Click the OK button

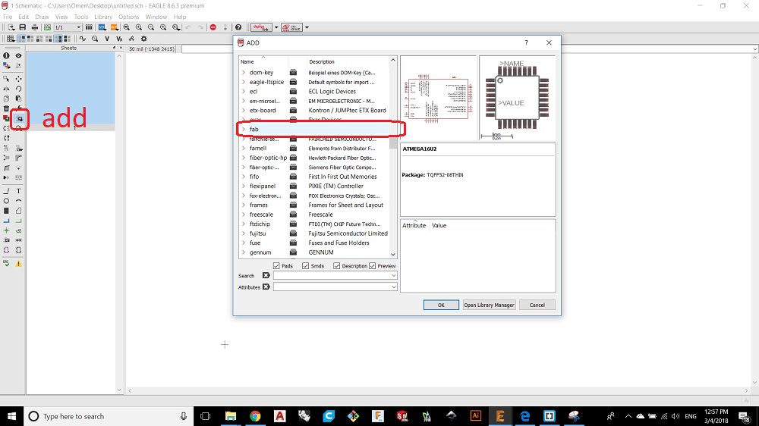pos(441,305)
